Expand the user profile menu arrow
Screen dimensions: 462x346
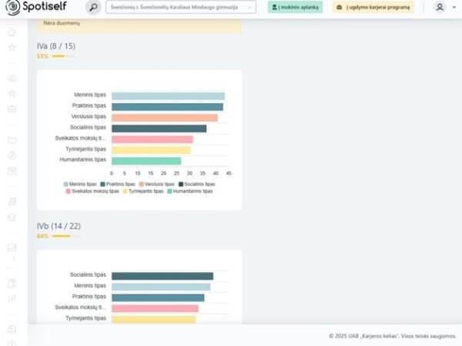click(x=451, y=7)
